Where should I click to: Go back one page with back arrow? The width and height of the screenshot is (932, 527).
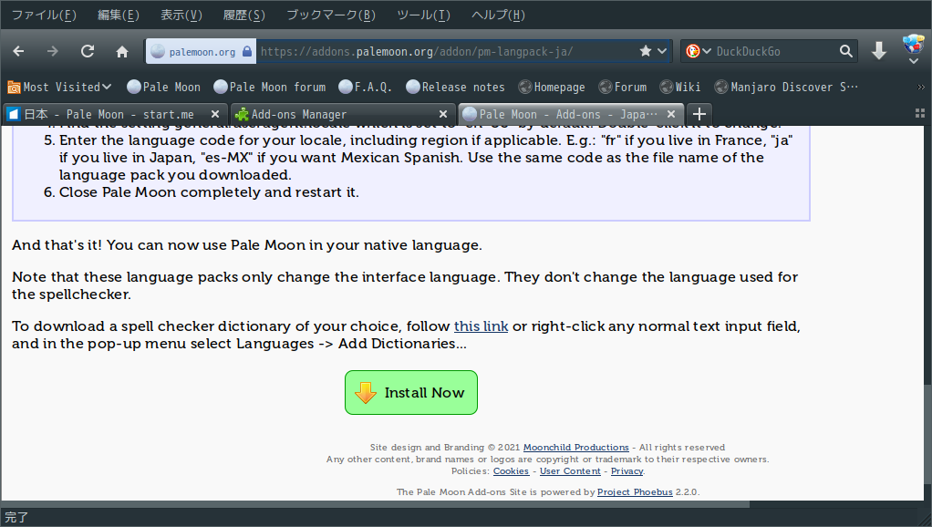point(18,52)
